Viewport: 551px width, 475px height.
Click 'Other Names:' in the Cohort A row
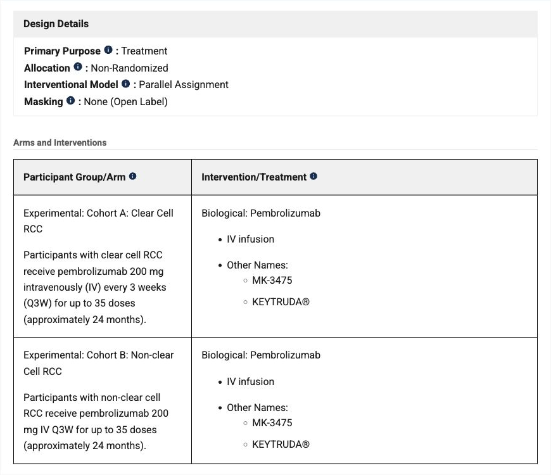point(257,265)
